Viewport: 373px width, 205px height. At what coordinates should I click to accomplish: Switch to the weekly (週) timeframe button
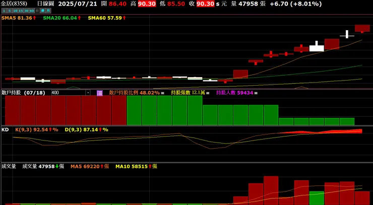point(43,11)
